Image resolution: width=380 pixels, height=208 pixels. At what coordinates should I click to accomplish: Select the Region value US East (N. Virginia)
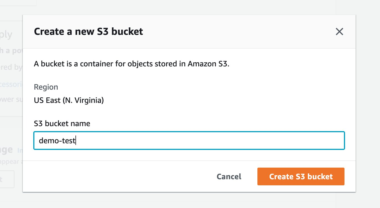coord(69,100)
